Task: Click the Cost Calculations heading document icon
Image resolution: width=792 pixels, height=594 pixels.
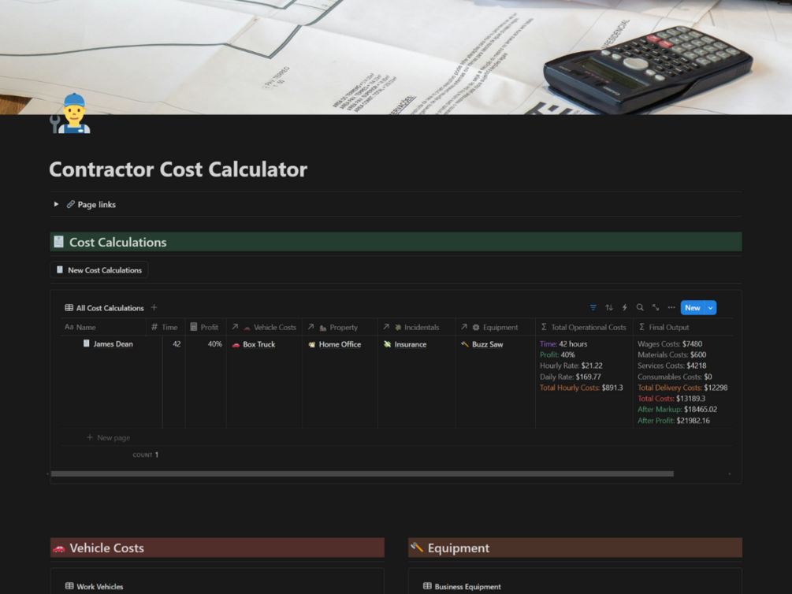Action: [58, 242]
